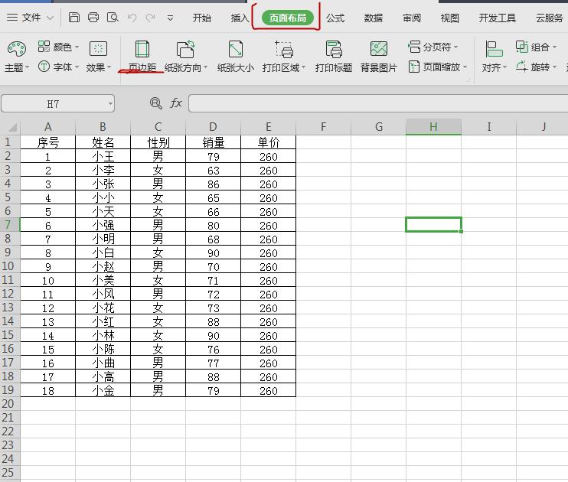Click the 性别 header cell
The width and height of the screenshot is (568, 482).
point(158,142)
